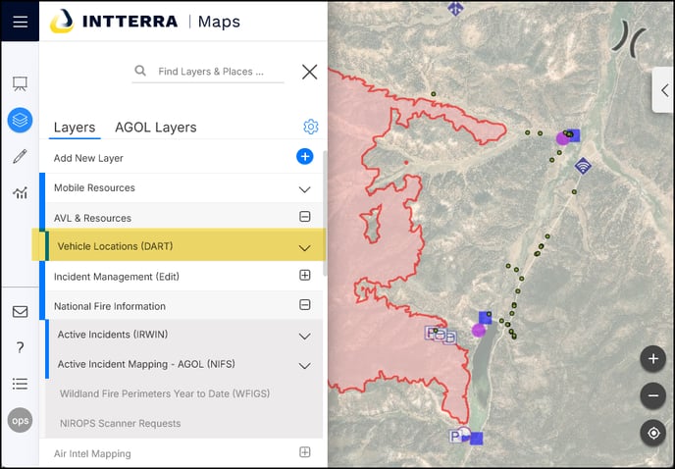Open the briefing presentation board icon

(x=20, y=83)
